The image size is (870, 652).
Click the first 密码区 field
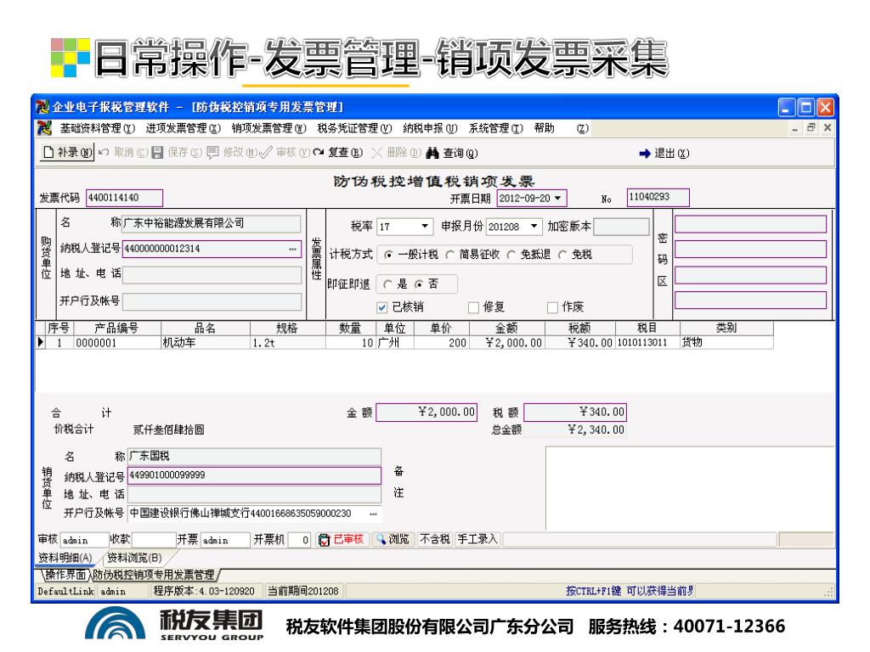click(x=750, y=224)
